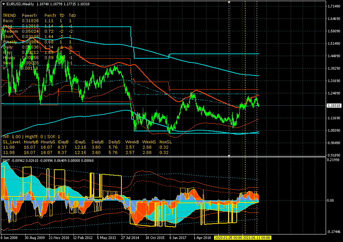Click the SL_Level: header label
343x242 pixels.
(x=12, y=142)
